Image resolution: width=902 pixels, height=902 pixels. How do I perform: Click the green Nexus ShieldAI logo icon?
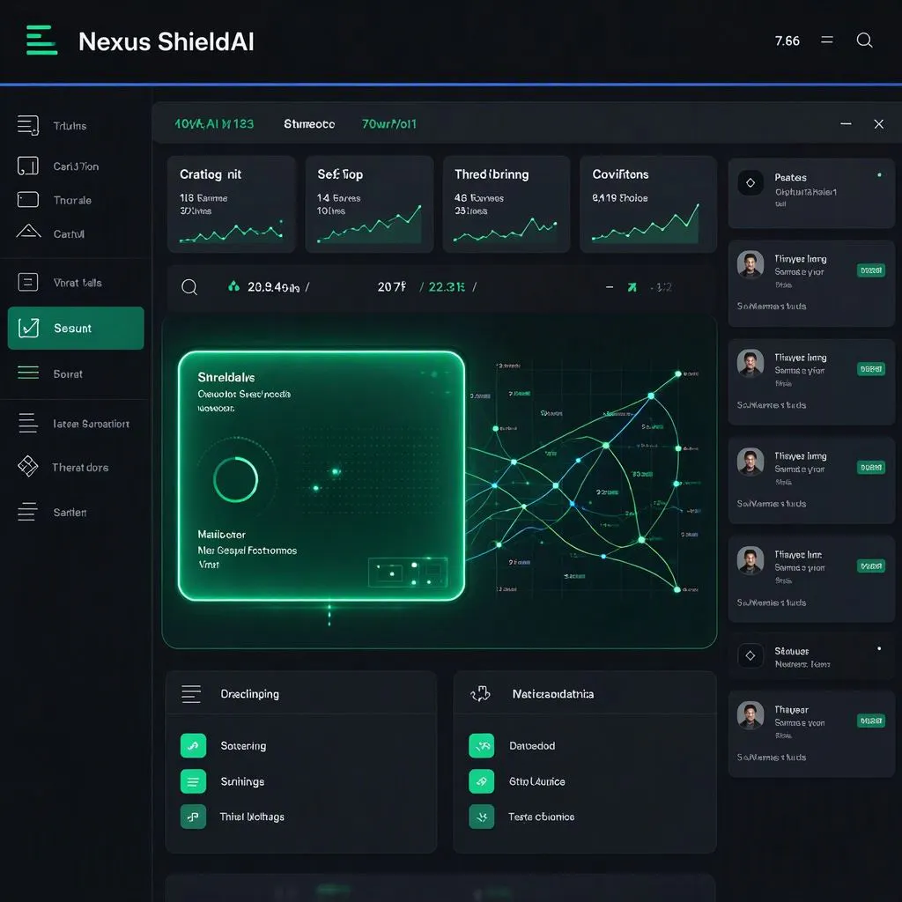[41, 41]
